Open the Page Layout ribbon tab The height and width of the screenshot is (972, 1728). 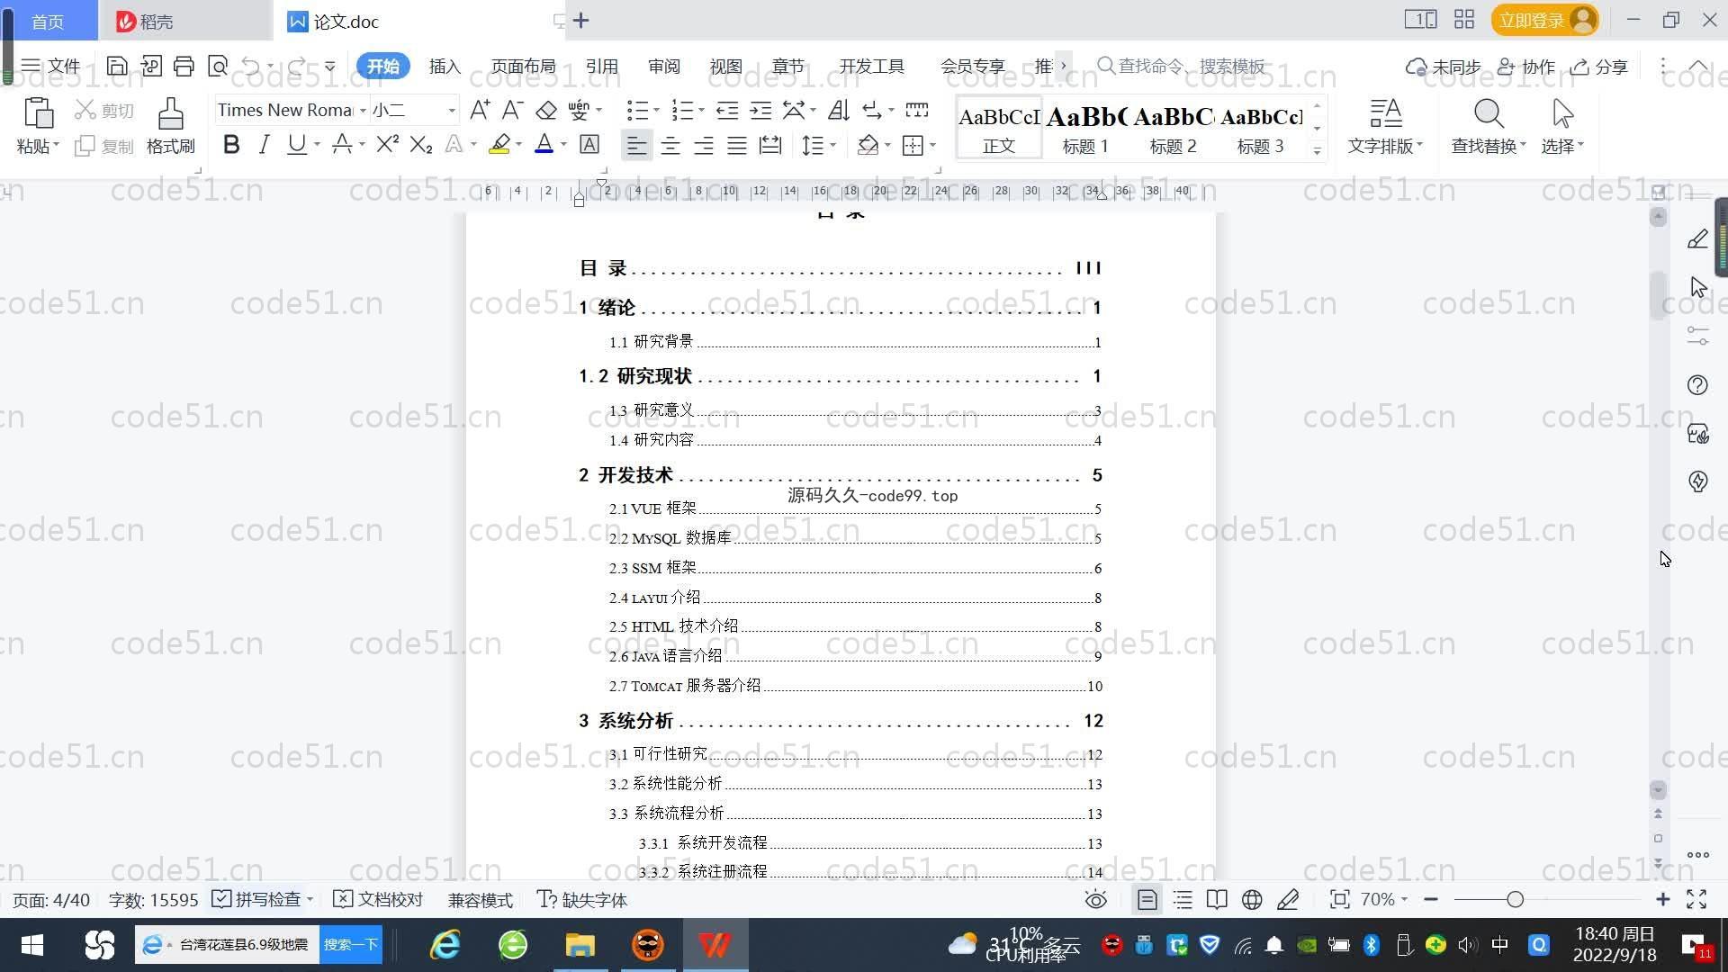click(523, 66)
